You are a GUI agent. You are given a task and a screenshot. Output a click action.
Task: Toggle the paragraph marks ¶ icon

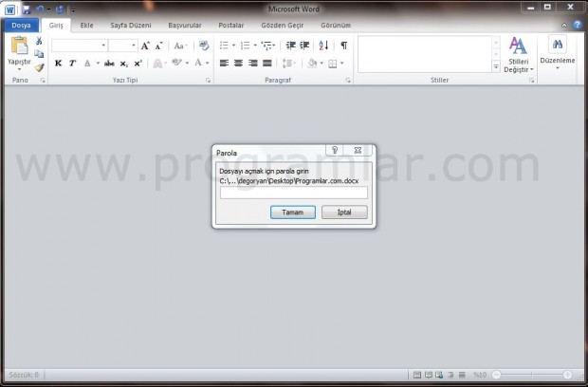click(x=343, y=46)
